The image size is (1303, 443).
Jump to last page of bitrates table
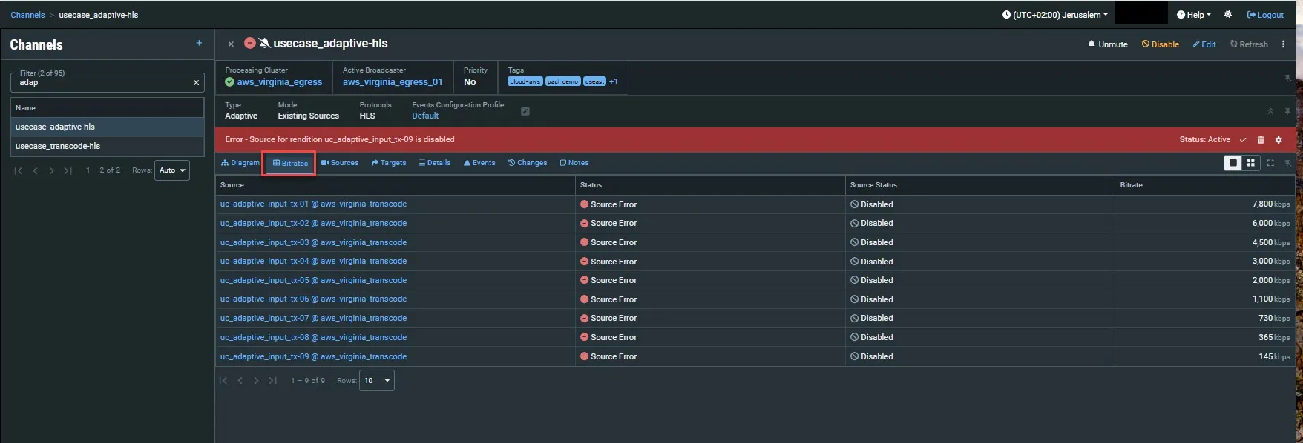click(272, 381)
